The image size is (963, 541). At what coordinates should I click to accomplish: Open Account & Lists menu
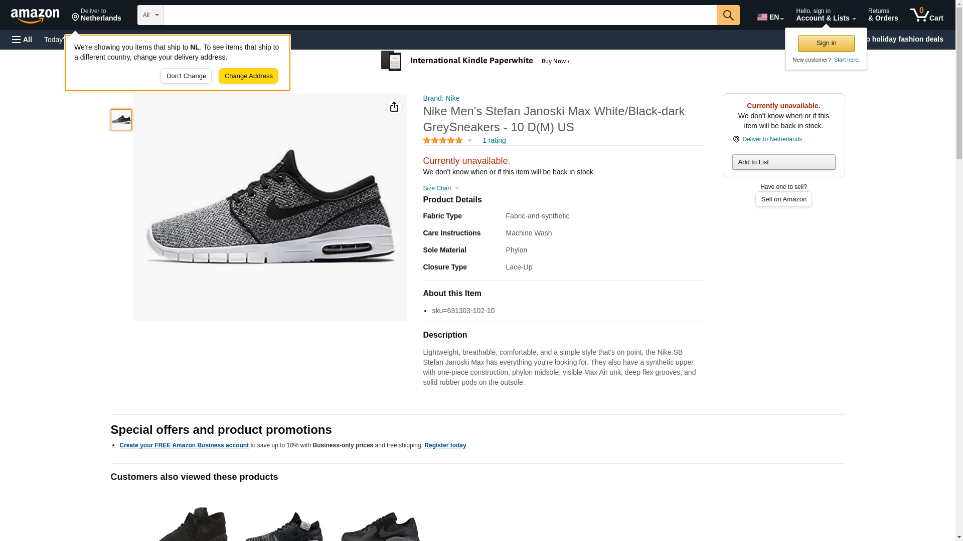point(826,15)
